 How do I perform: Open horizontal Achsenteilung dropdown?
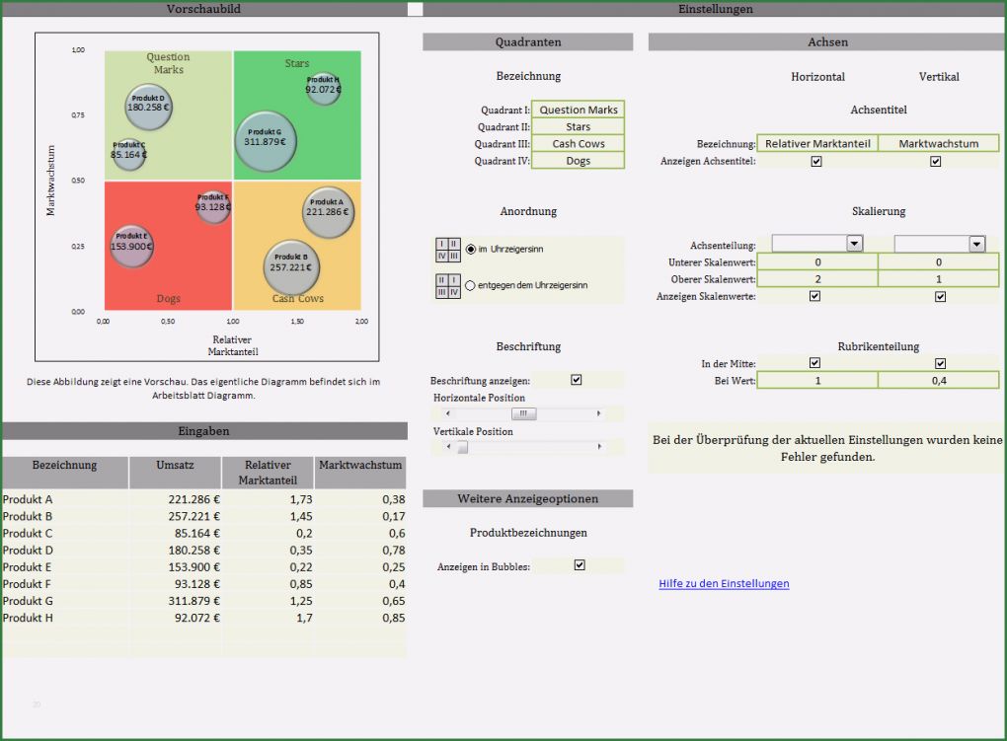point(854,244)
